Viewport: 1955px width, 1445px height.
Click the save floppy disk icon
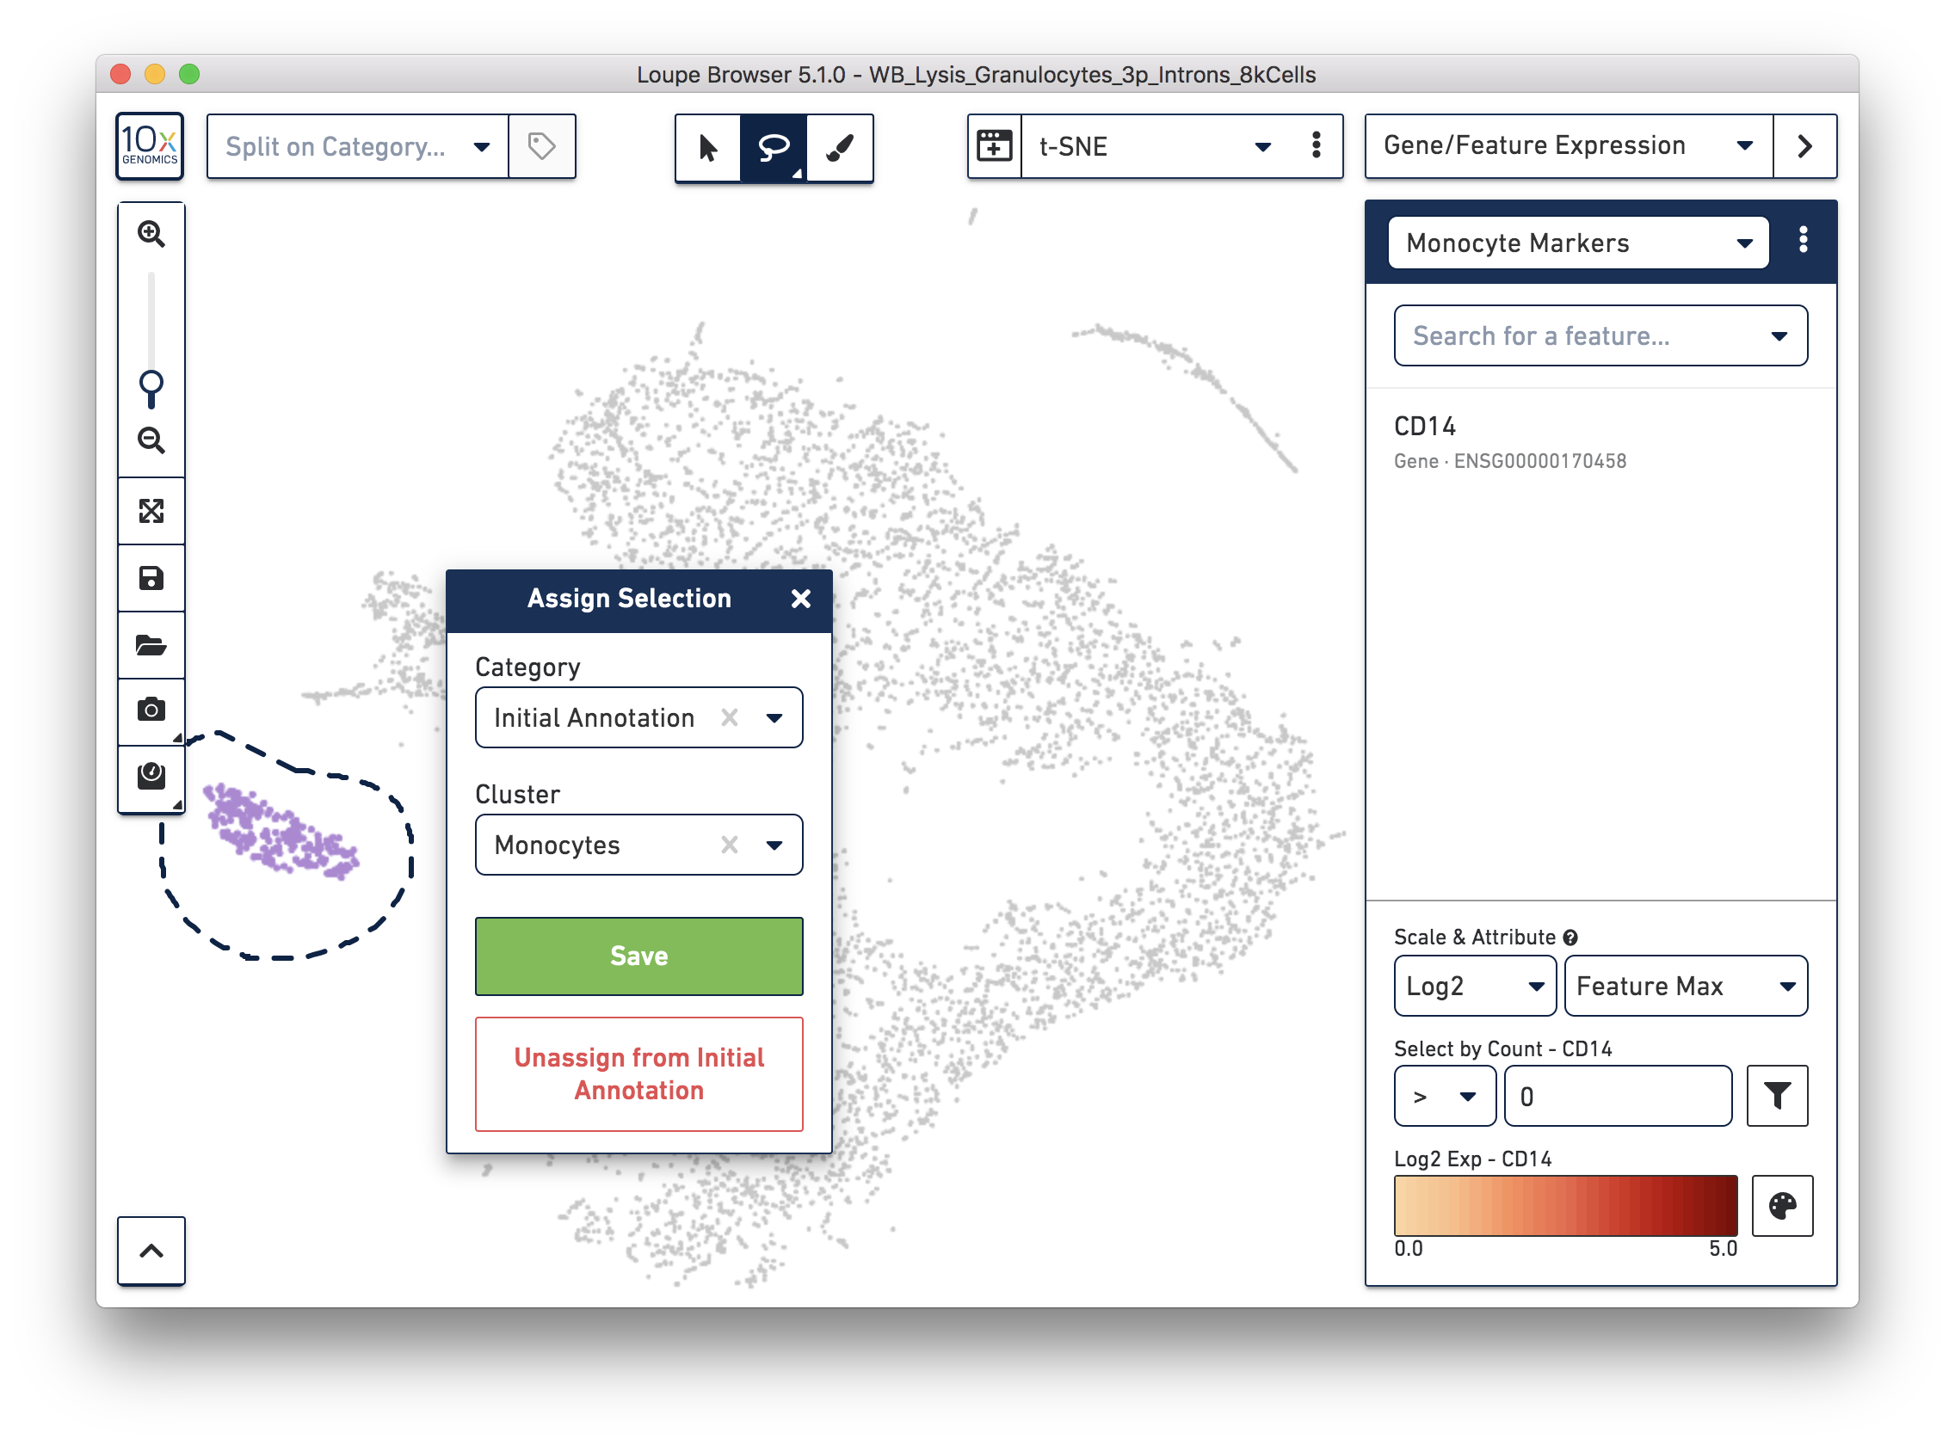coord(151,579)
